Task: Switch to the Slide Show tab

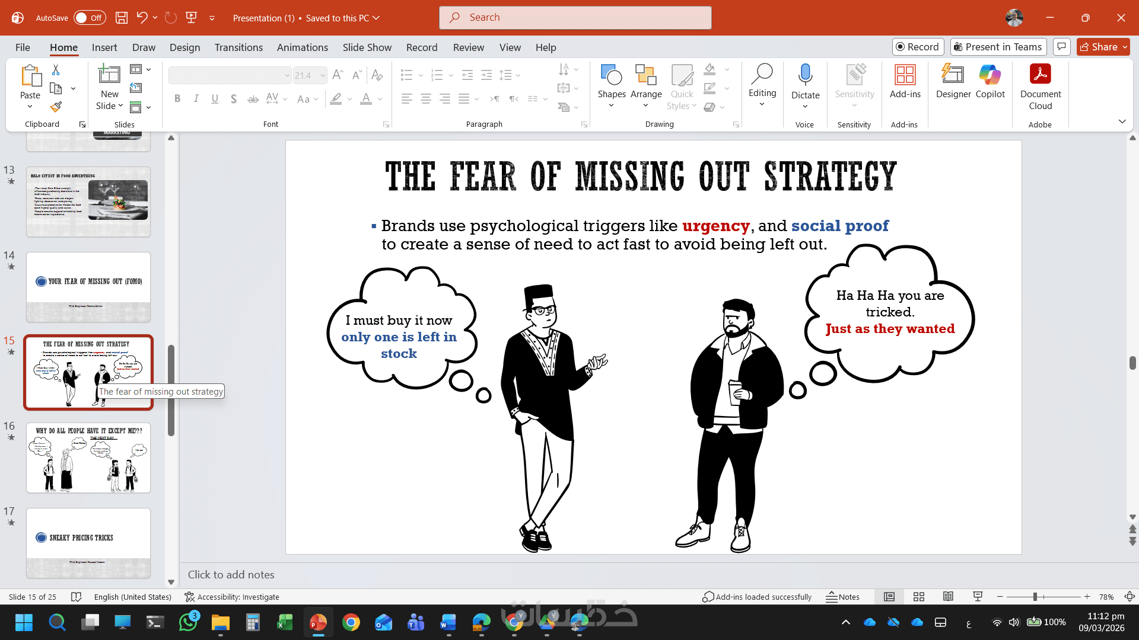Action: (367, 47)
